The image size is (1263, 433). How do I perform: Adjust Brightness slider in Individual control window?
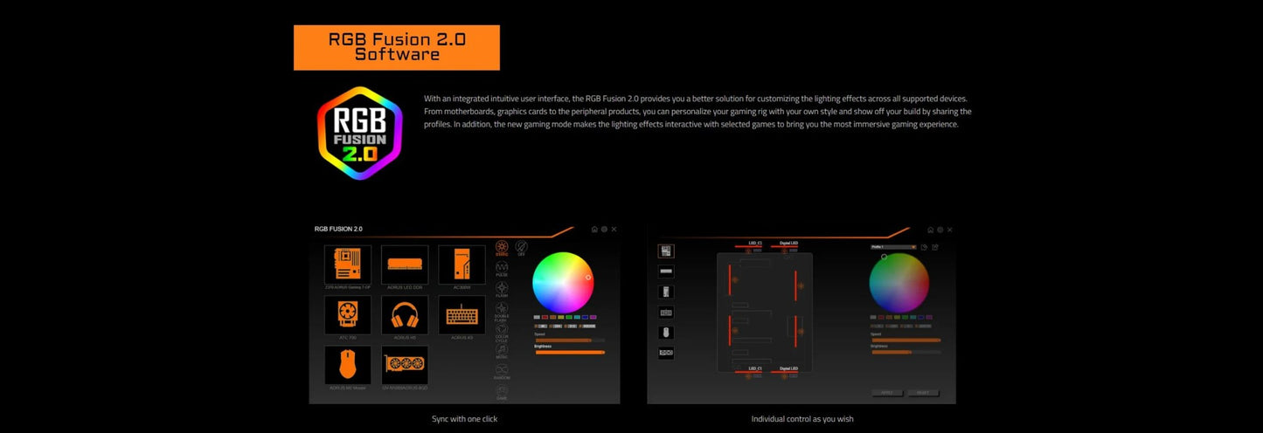point(906,352)
